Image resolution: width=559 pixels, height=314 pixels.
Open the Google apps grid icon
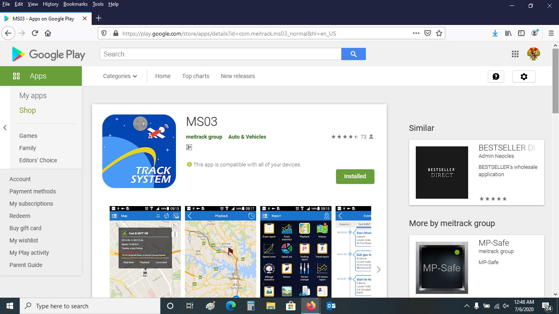[x=515, y=54]
